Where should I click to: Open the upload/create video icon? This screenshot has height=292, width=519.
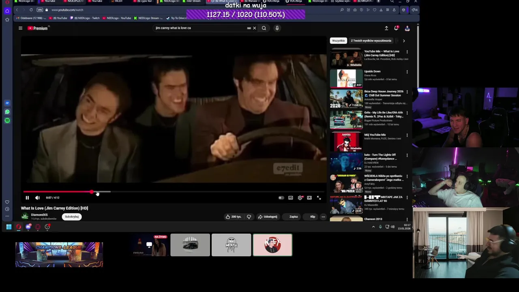point(386,28)
